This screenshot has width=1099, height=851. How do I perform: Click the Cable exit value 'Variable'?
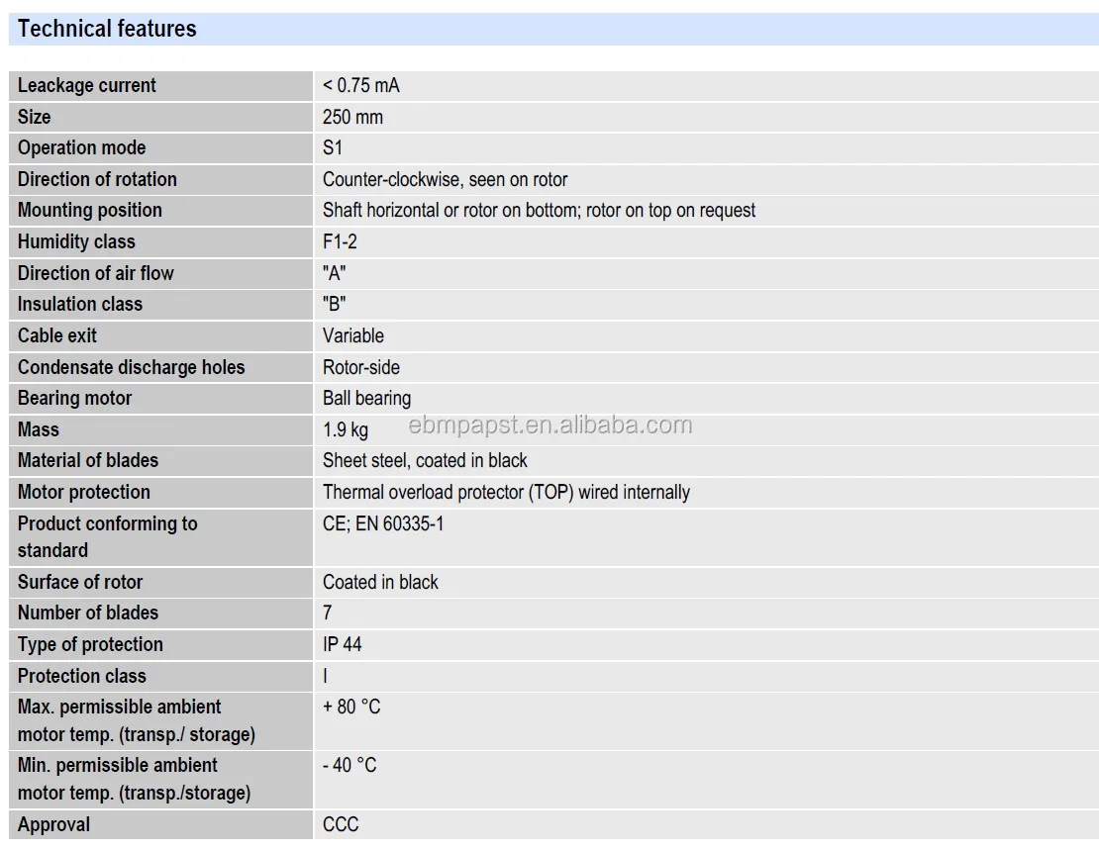click(352, 335)
